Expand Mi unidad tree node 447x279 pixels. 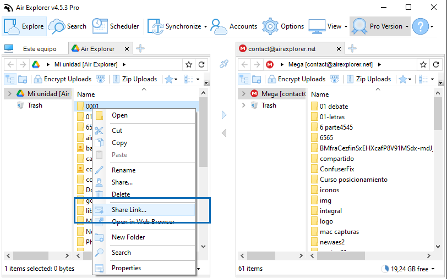pos(10,93)
